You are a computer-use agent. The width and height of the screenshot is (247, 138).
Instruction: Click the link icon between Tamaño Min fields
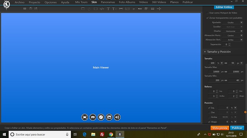tap(226, 80)
